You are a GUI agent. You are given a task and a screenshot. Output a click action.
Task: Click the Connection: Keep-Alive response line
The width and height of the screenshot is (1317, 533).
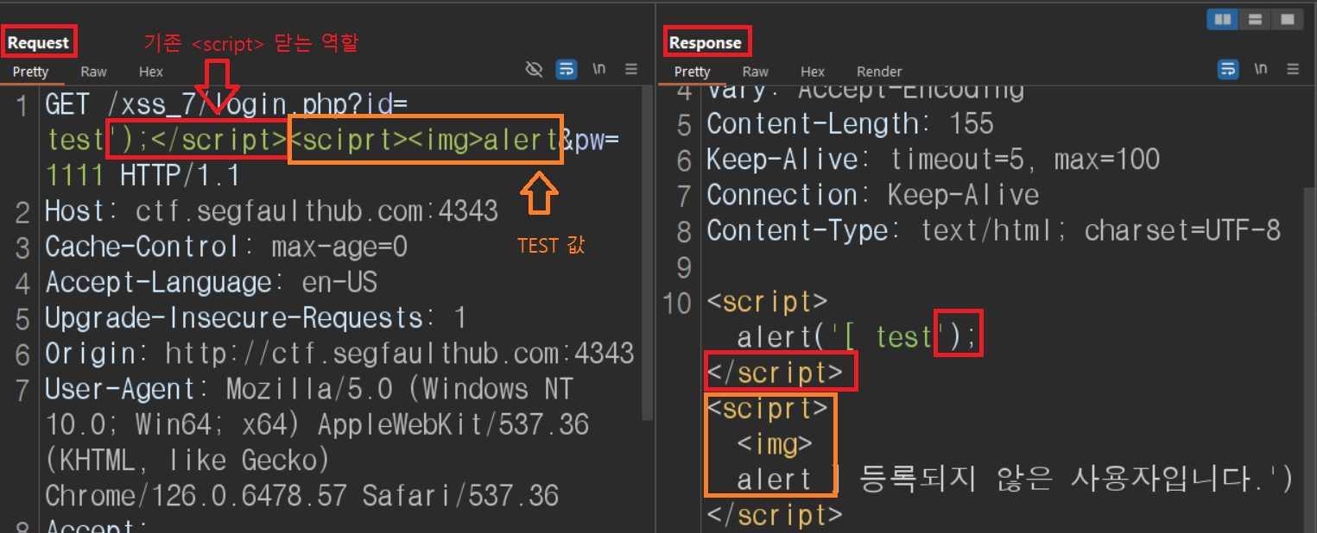click(872, 195)
